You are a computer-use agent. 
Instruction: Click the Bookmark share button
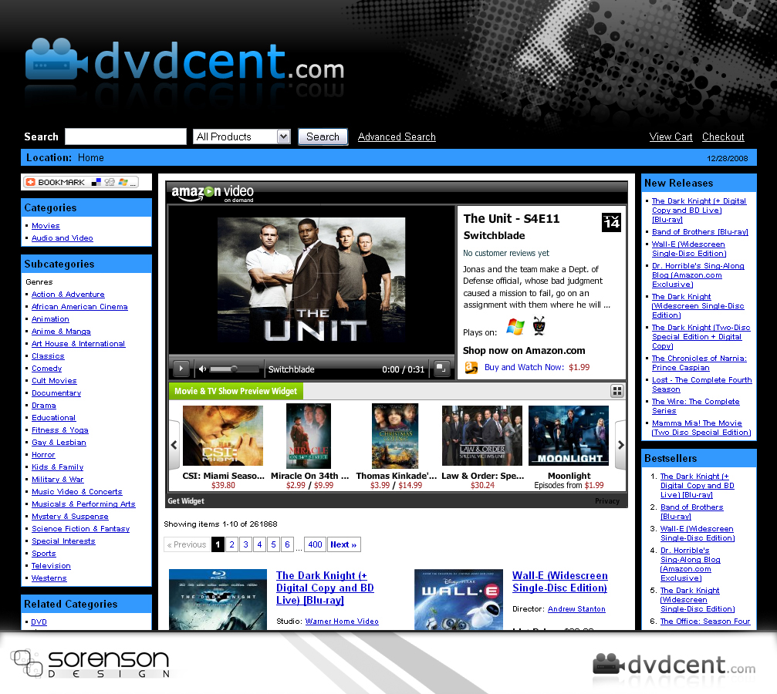pyautogui.click(x=81, y=182)
